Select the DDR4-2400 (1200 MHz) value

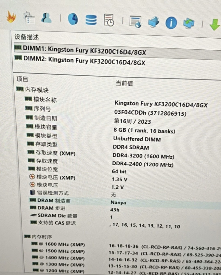coord(143,164)
